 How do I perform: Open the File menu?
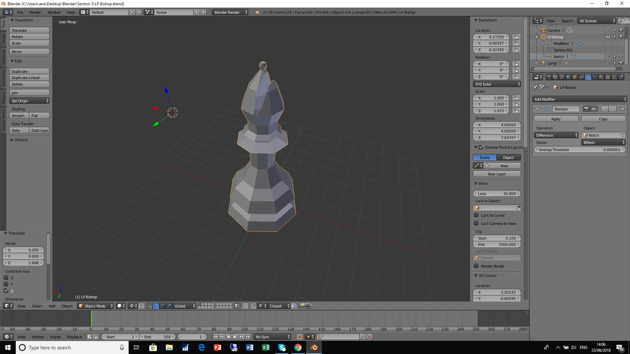coord(20,12)
